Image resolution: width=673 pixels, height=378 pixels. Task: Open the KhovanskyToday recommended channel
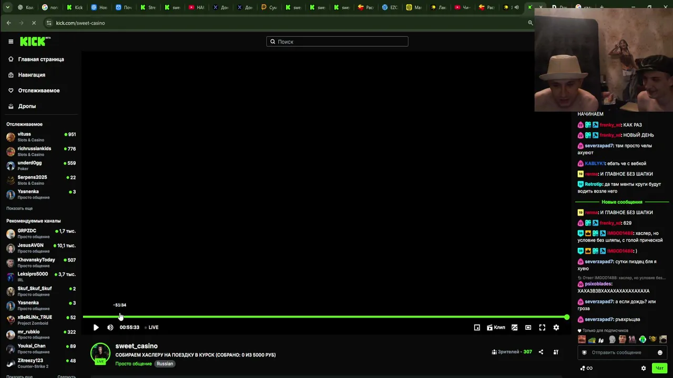pos(41,262)
